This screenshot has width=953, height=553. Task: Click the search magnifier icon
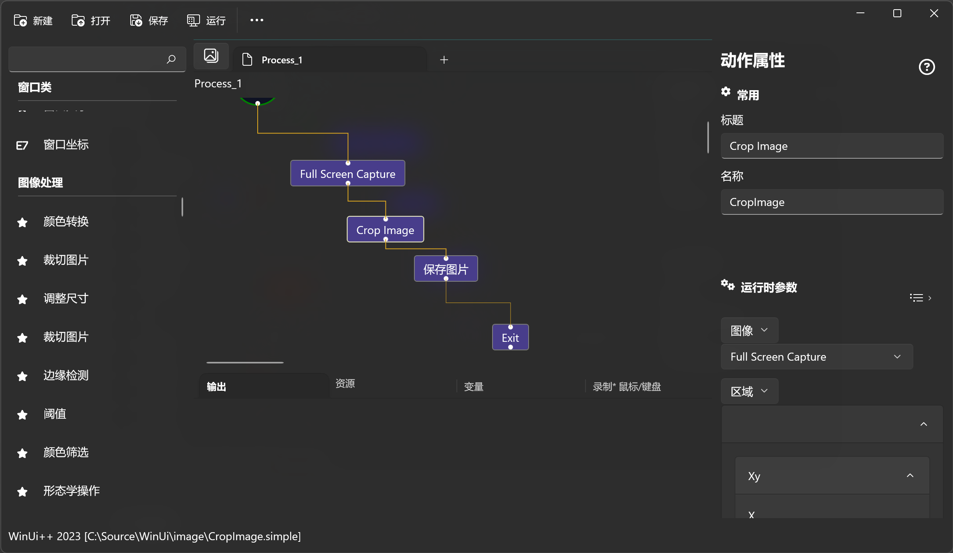coord(171,59)
